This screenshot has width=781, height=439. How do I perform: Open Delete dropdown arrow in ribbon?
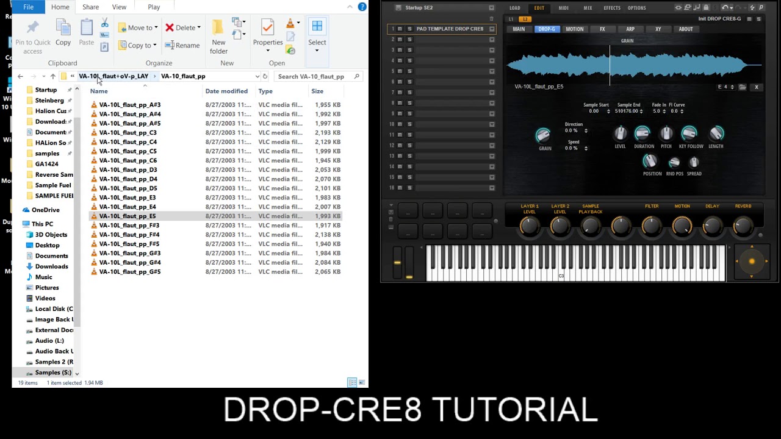point(199,27)
